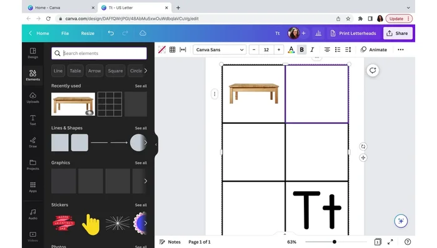Redo the last action

pos(125,33)
